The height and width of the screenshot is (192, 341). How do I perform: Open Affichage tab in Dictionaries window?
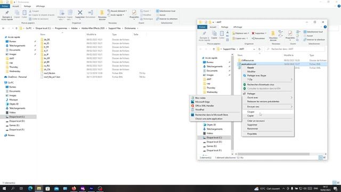tap(40, 6)
